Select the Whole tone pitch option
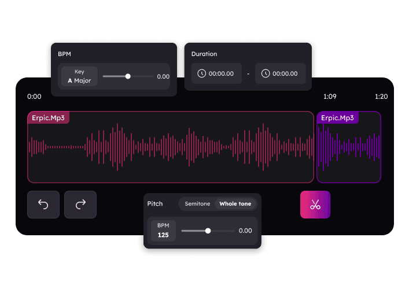The image size is (409, 289). pyautogui.click(x=235, y=204)
